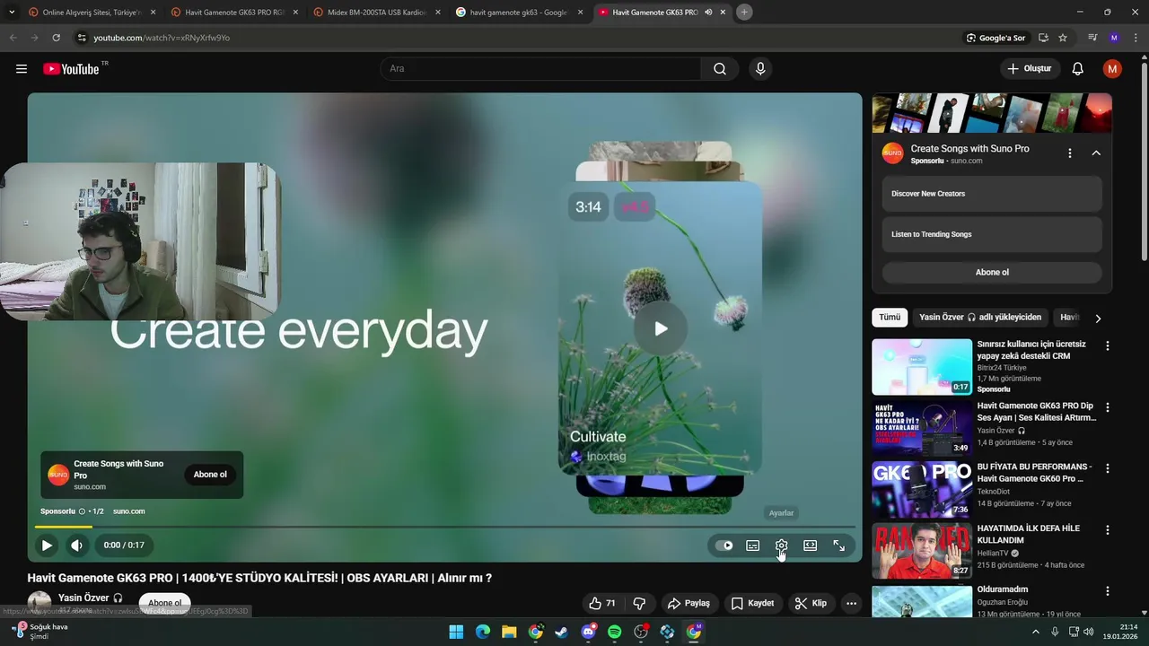Open Discord from the taskbar
Screen dimensions: 1149x646
(x=588, y=632)
